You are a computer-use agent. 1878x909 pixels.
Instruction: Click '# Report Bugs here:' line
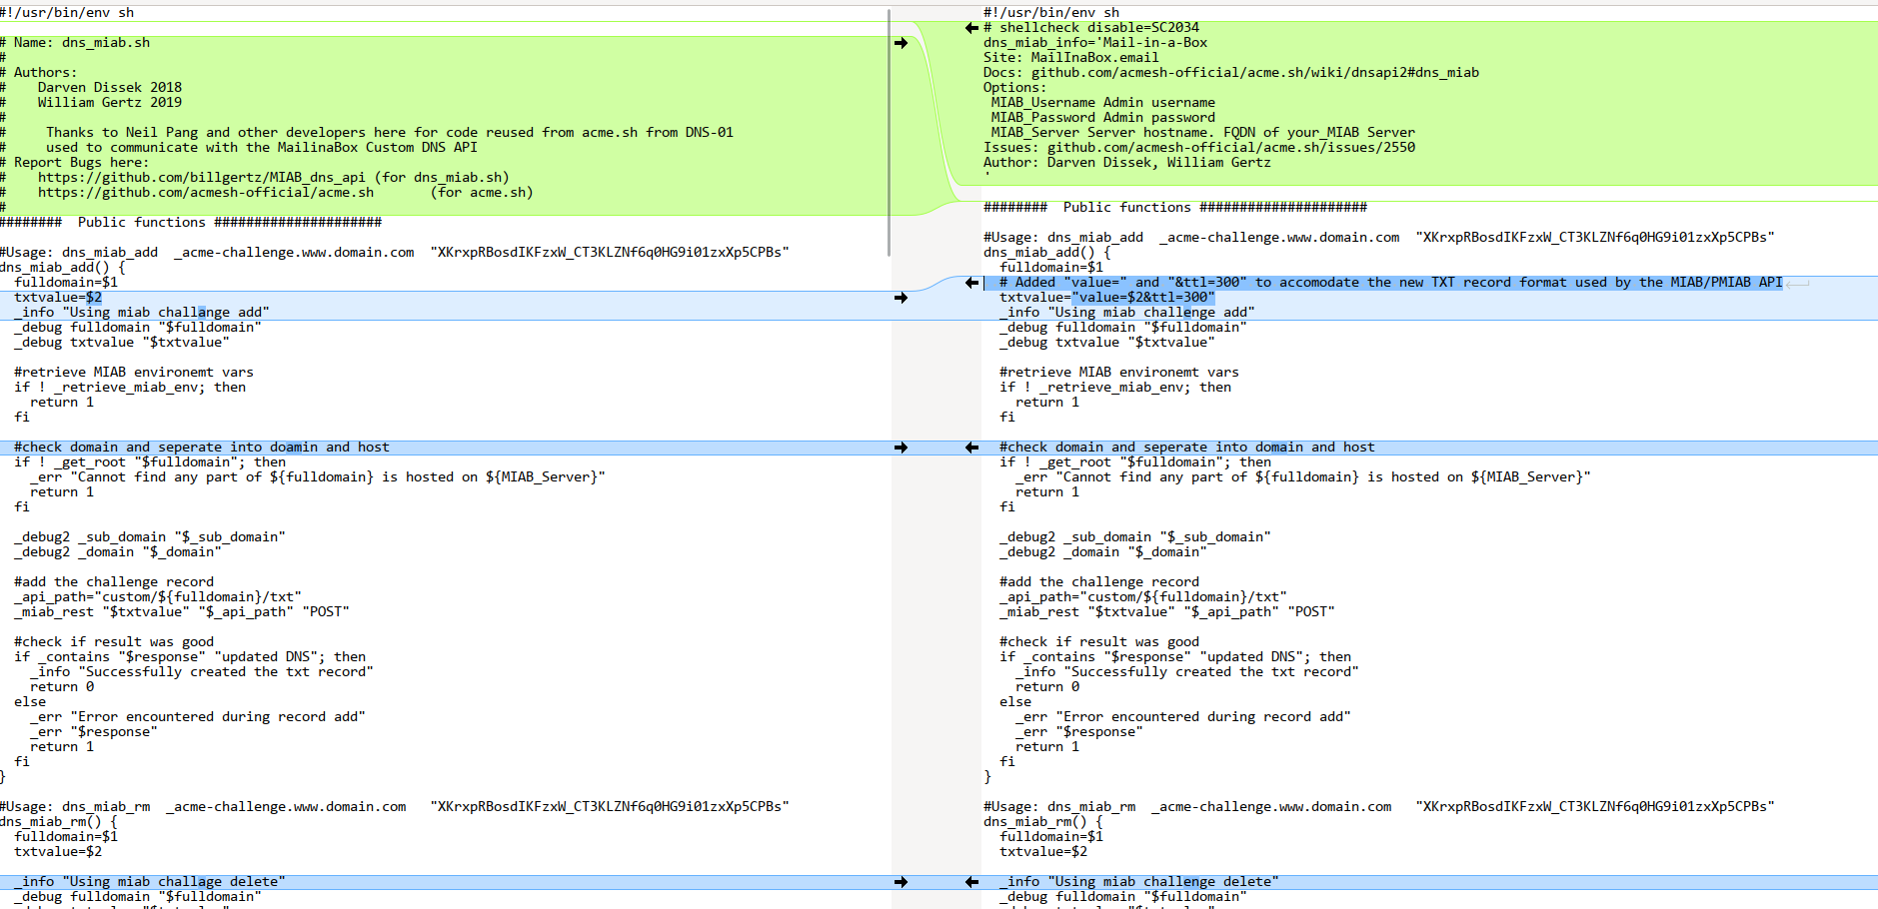pos(75,163)
